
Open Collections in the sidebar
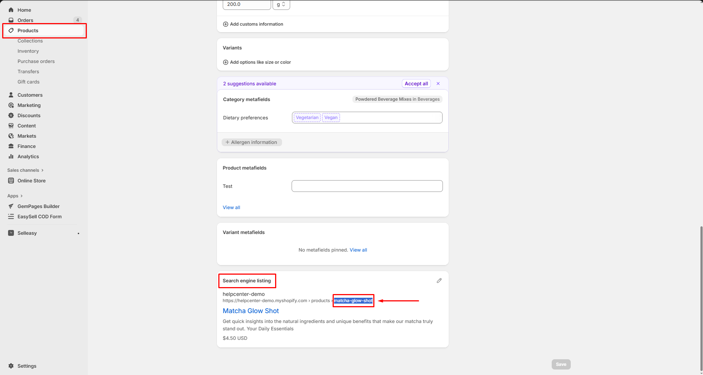(x=30, y=41)
